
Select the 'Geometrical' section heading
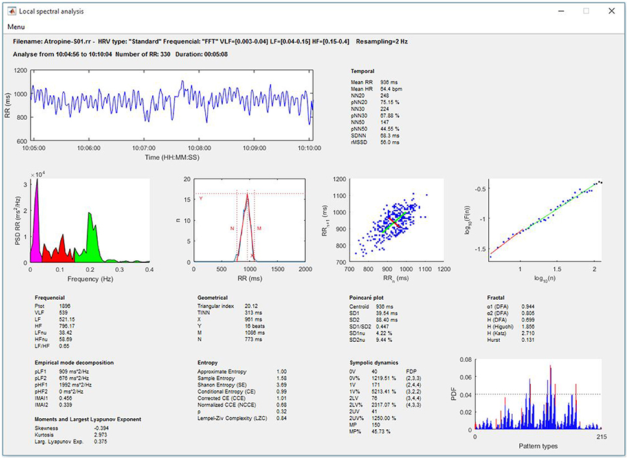(x=212, y=298)
